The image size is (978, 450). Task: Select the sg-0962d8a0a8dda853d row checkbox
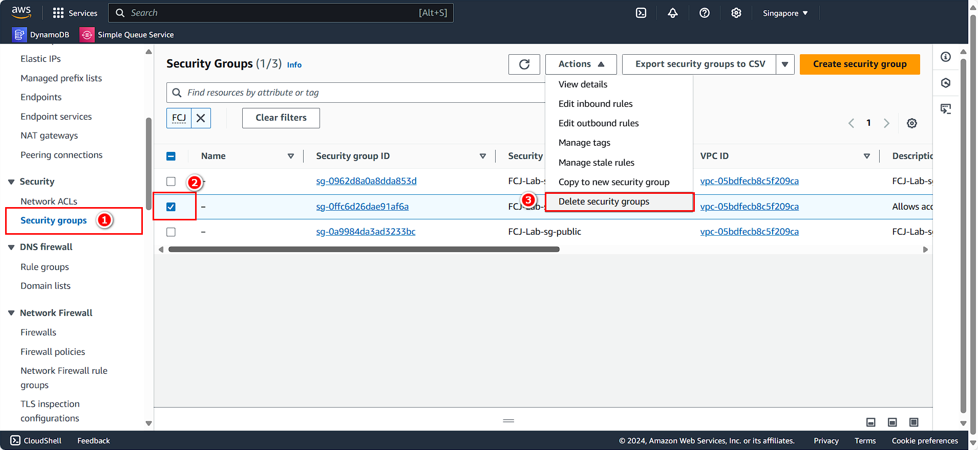pyautogui.click(x=171, y=182)
